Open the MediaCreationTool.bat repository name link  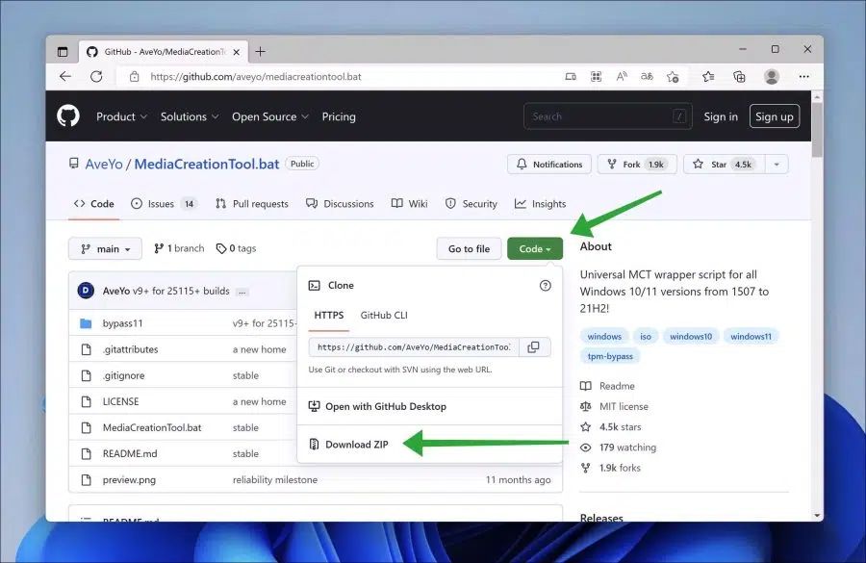pyautogui.click(x=207, y=165)
